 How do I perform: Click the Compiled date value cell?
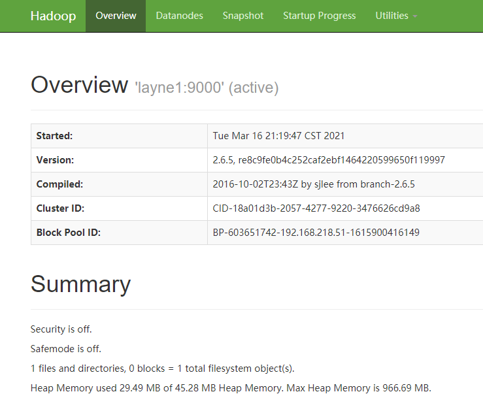click(314, 184)
